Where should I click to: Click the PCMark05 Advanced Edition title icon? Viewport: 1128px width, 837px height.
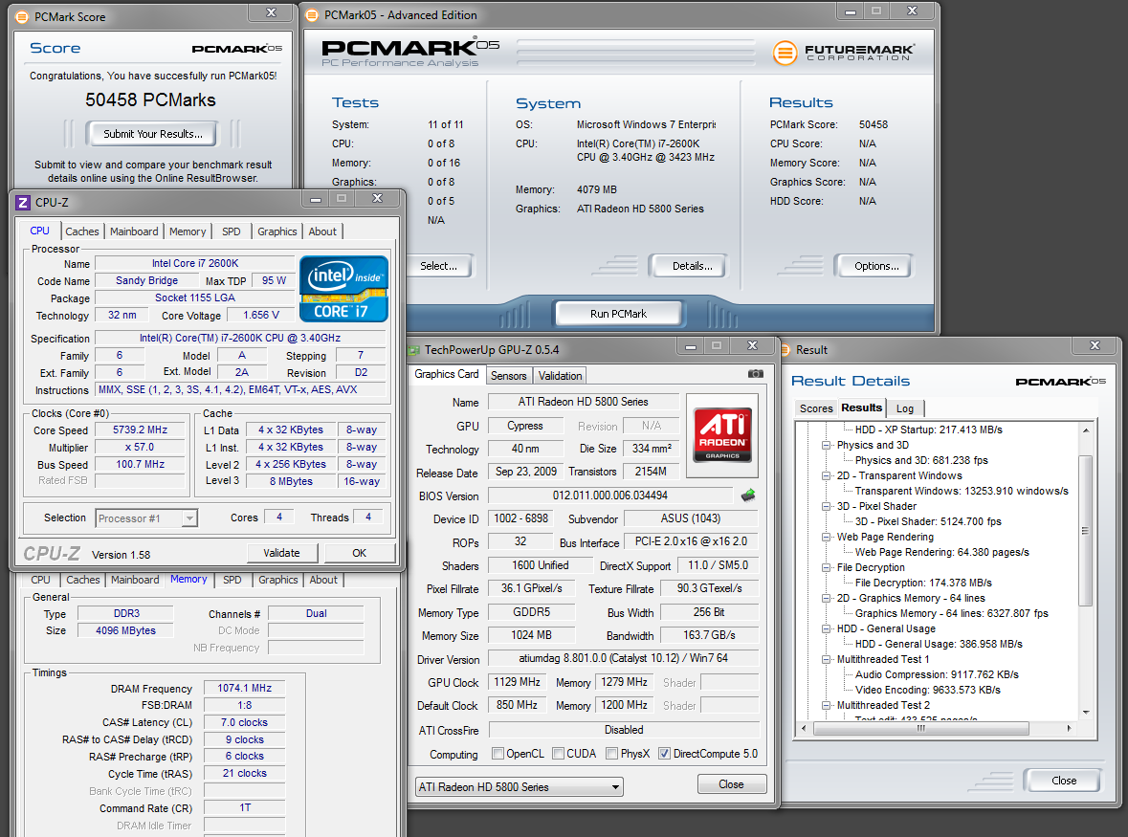click(x=312, y=15)
